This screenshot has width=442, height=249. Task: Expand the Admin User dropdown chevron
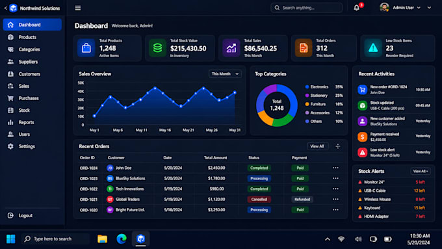(x=419, y=8)
